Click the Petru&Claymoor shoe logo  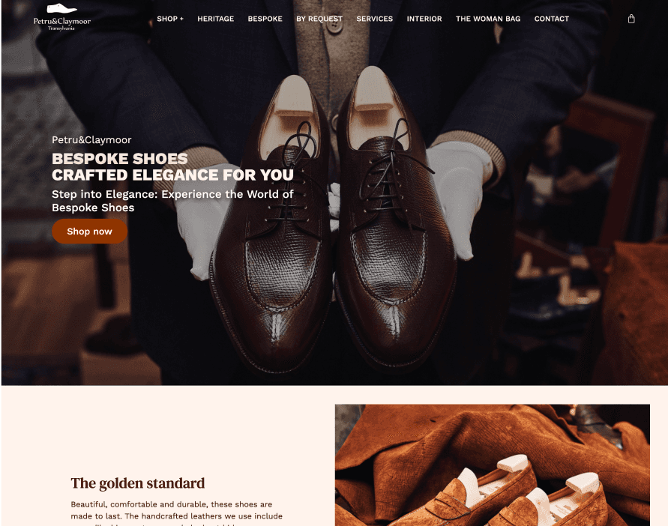click(x=62, y=17)
